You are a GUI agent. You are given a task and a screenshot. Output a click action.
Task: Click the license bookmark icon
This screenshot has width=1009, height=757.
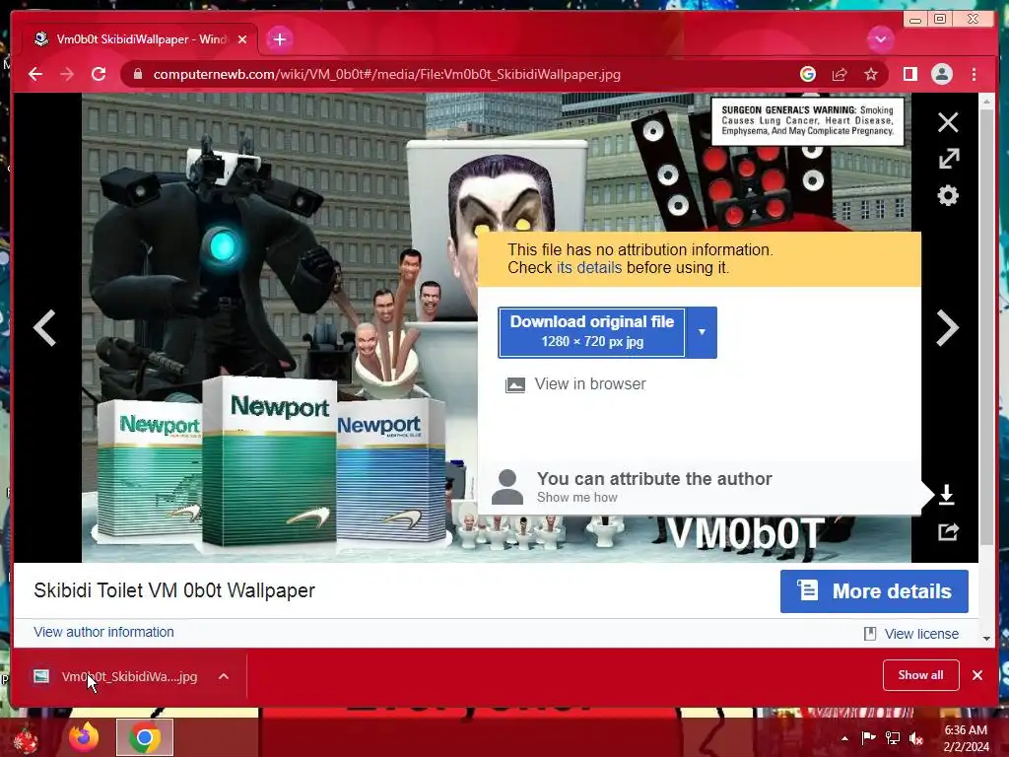[x=869, y=634]
